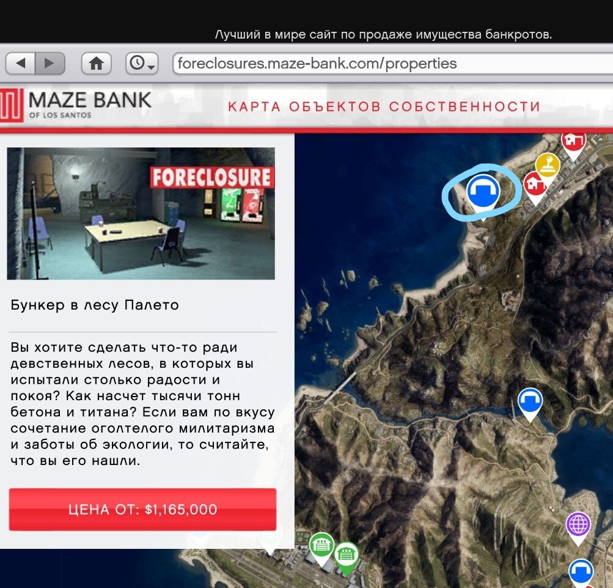Image resolution: width=613 pixels, height=588 pixels.
Task: Click the Лучший в мире сайт tagline
Action: tap(384, 34)
